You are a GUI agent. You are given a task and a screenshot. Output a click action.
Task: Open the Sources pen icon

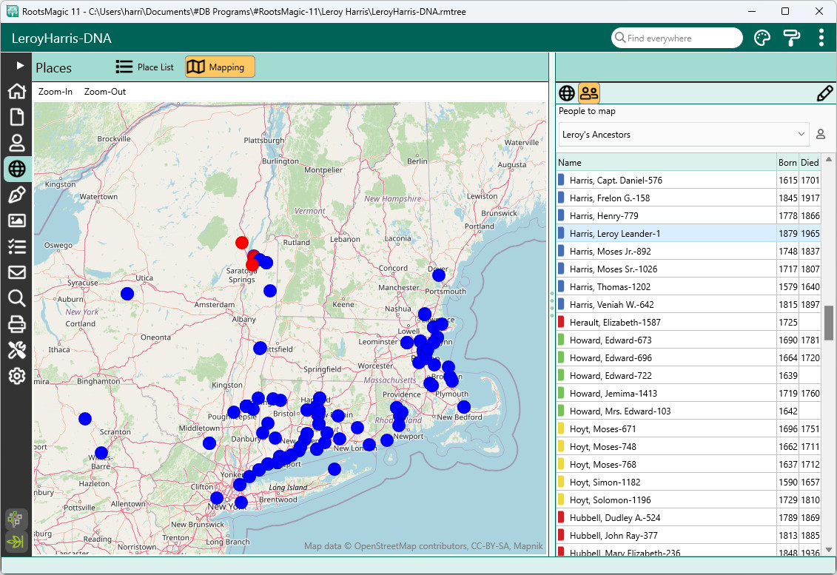16,195
